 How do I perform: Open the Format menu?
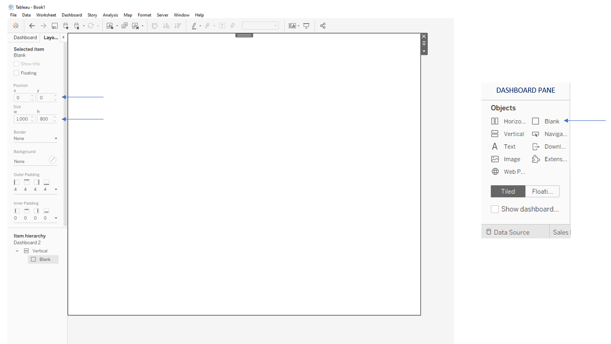coord(144,15)
